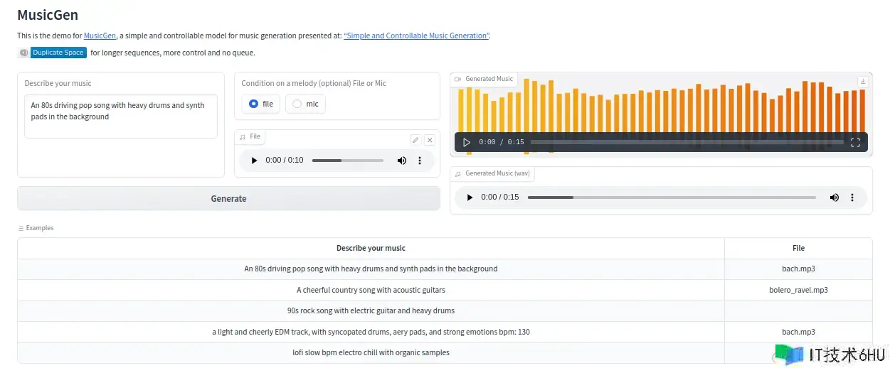
Task: Play the generated music video
Action: point(467,142)
